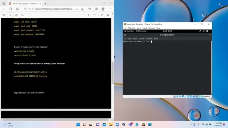Open VirtualBox Machine menu
Image resolution: width=228 pixels, height=128 pixels.
pyautogui.click(x=131, y=28)
